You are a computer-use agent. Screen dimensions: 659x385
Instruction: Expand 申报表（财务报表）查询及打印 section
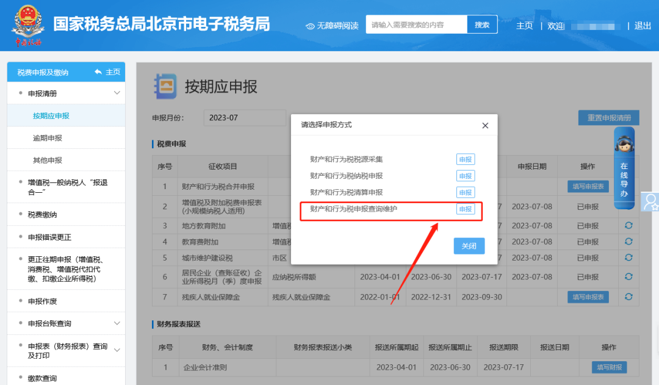click(x=117, y=350)
